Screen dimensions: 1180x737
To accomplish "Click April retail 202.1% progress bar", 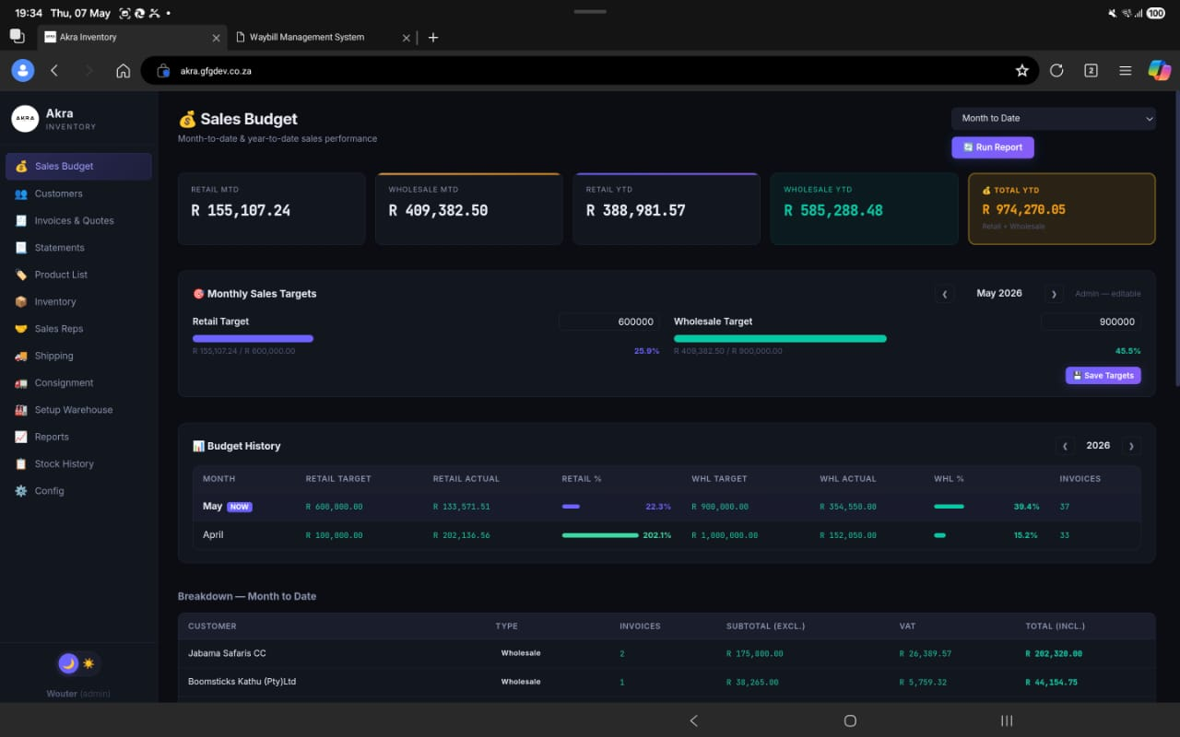I will 600,535.
